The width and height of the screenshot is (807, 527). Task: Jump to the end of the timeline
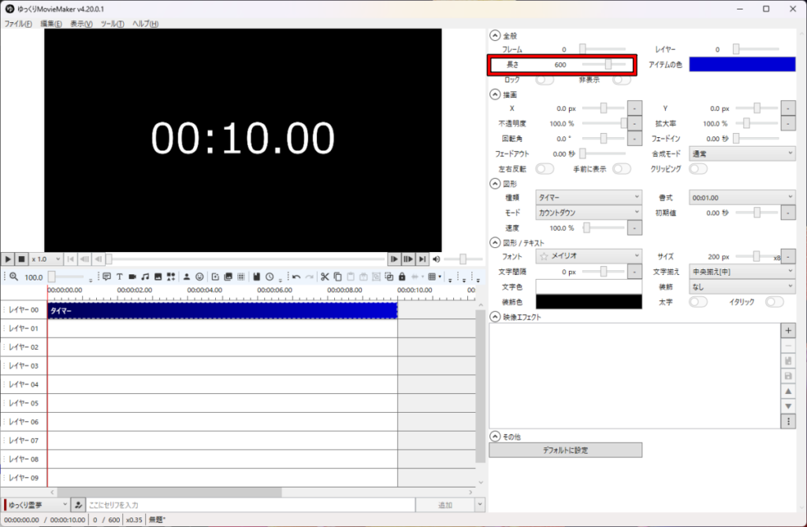[422, 259]
